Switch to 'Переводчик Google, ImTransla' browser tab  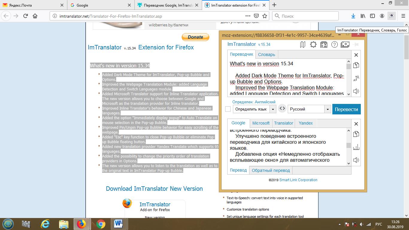(x=168, y=5)
